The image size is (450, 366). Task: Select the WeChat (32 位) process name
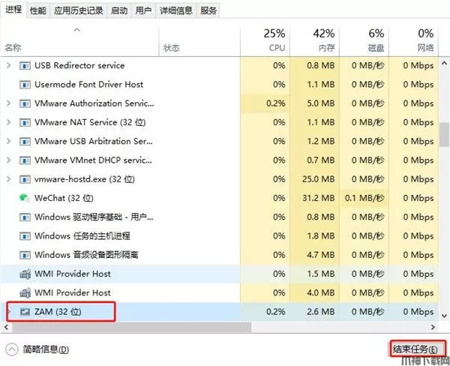pos(64,198)
